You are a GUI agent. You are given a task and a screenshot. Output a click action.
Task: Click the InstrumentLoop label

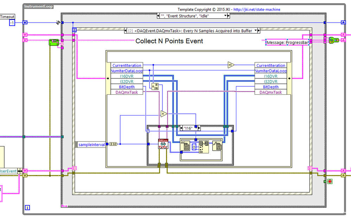pos(38,6)
